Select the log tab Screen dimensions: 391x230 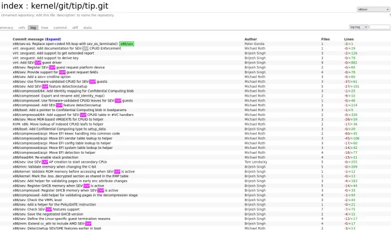click(33, 28)
